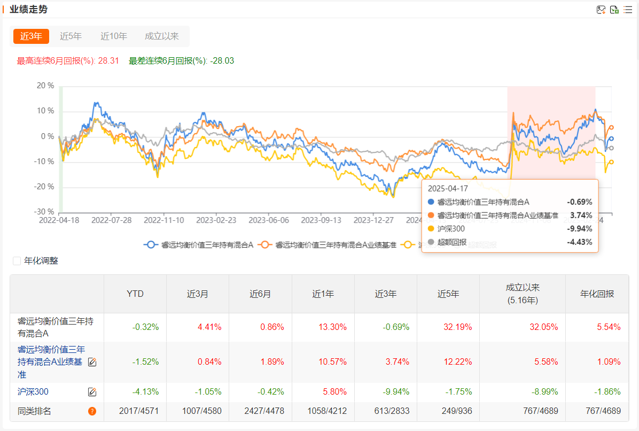Export chart data to Excel
The height and width of the screenshot is (431, 639).
pyautogui.click(x=614, y=10)
